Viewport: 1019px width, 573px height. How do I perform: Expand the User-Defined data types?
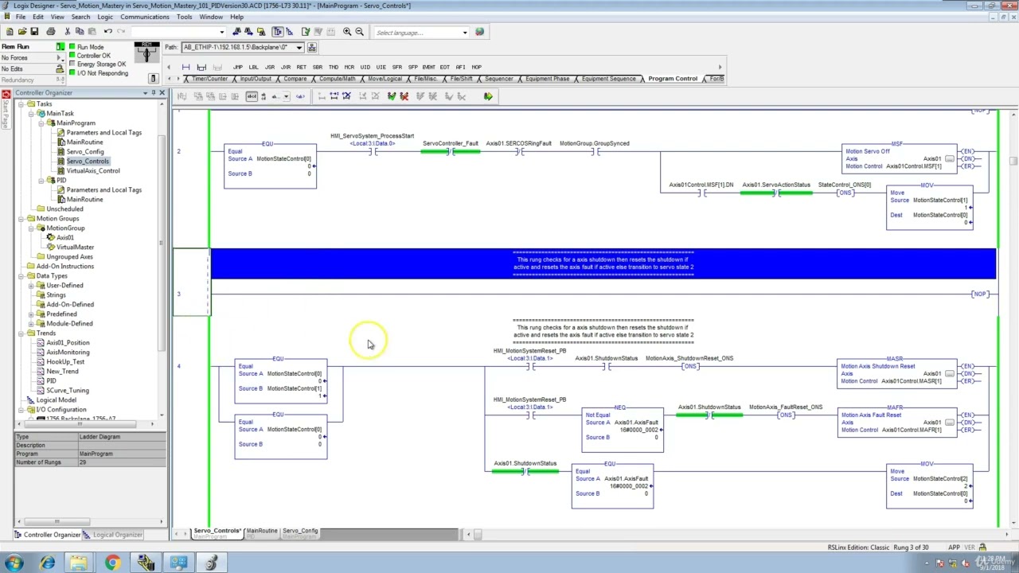click(x=31, y=286)
